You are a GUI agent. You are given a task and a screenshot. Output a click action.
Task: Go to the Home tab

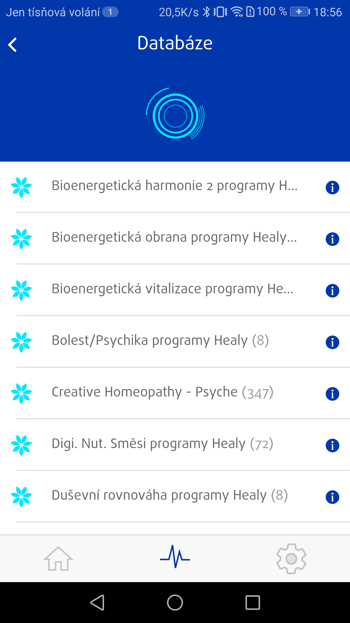pyautogui.click(x=58, y=558)
